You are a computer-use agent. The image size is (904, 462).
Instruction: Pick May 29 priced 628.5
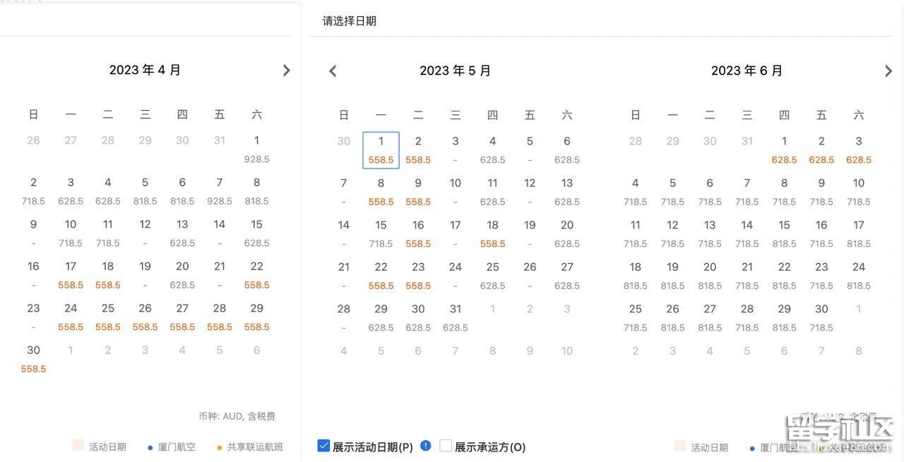tap(381, 318)
